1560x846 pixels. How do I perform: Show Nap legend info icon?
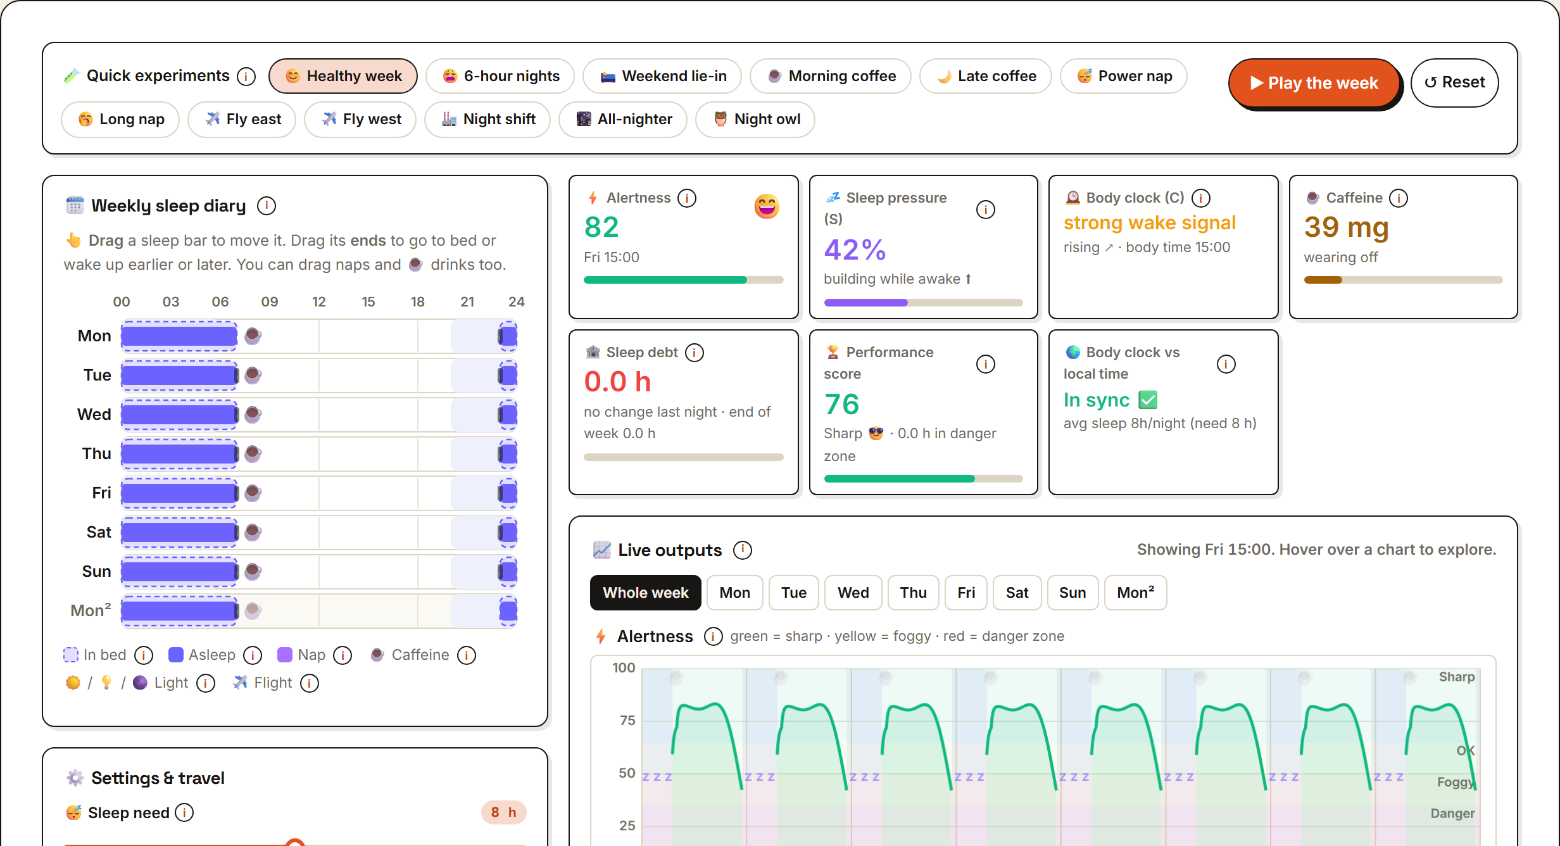coord(343,655)
